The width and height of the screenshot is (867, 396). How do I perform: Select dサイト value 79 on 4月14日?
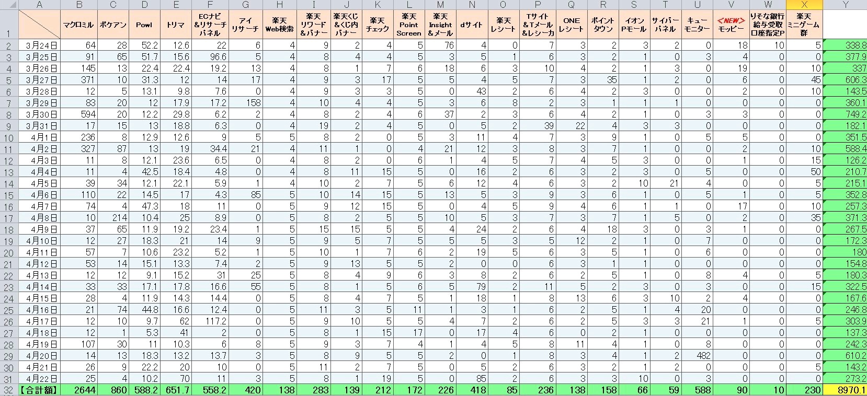click(x=472, y=287)
